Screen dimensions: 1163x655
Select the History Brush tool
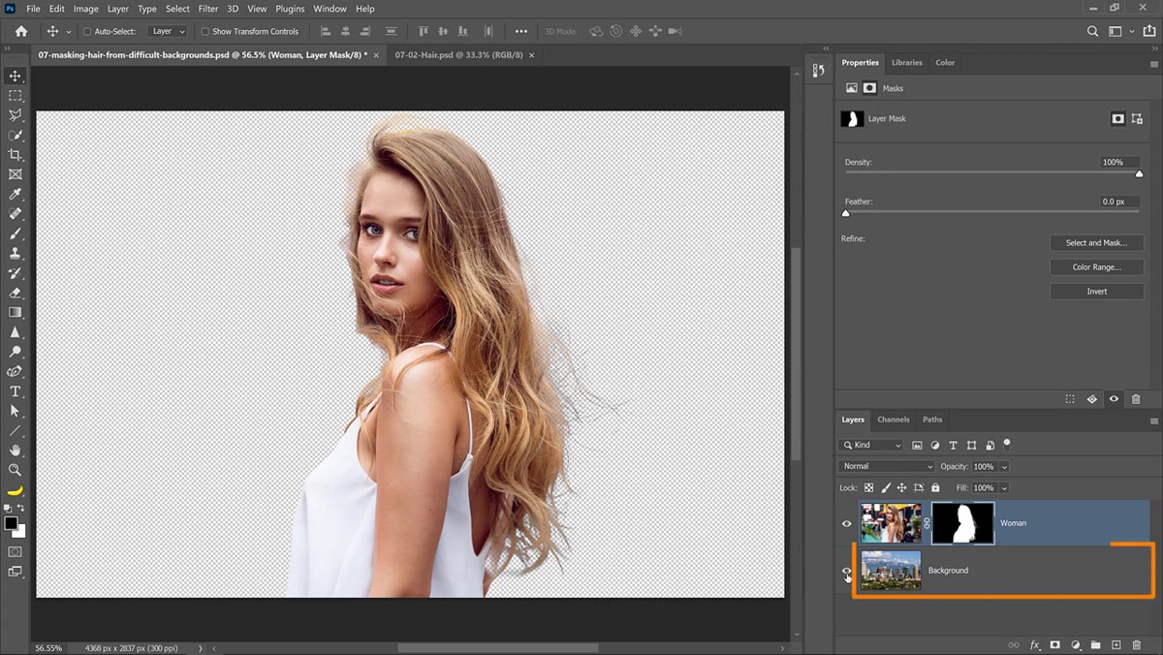click(15, 273)
